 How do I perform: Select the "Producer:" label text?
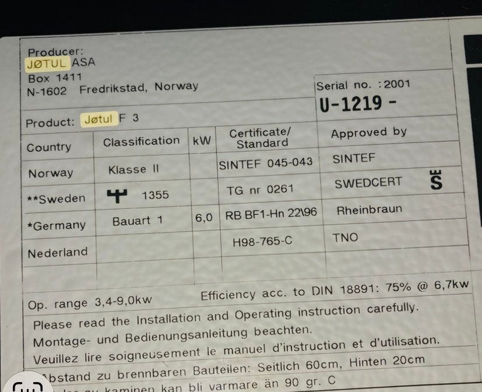[x=55, y=52]
